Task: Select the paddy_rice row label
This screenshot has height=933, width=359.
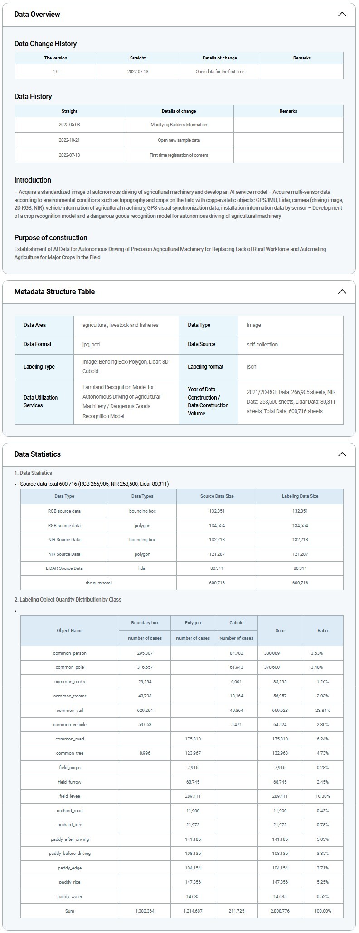Action: pos(70,882)
